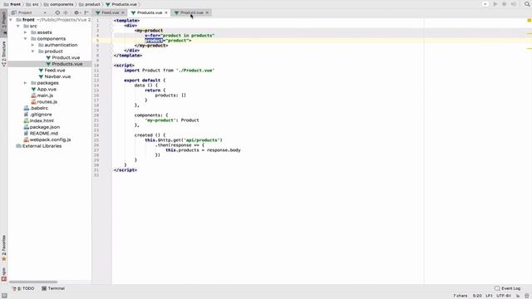
Task: Click the Products.vue breadcrumb in navigation bar
Action: (x=121, y=4)
